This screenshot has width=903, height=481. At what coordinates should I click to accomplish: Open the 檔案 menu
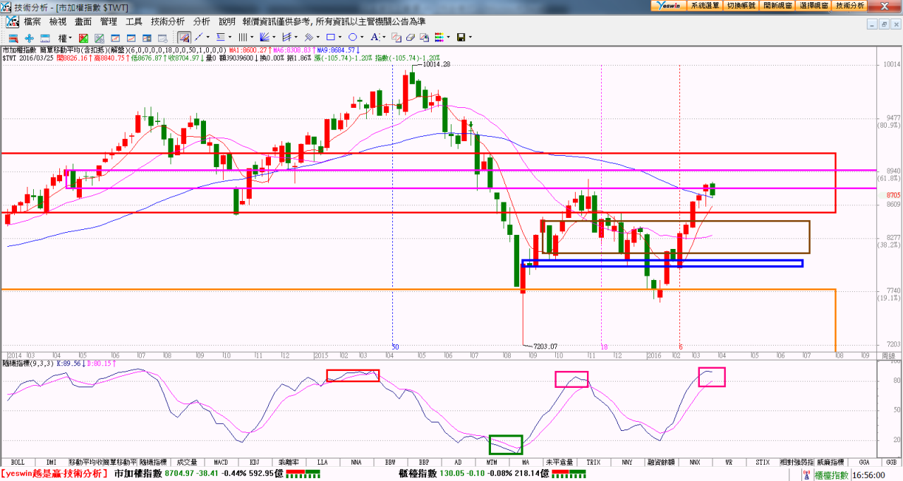pyautogui.click(x=32, y=22)
